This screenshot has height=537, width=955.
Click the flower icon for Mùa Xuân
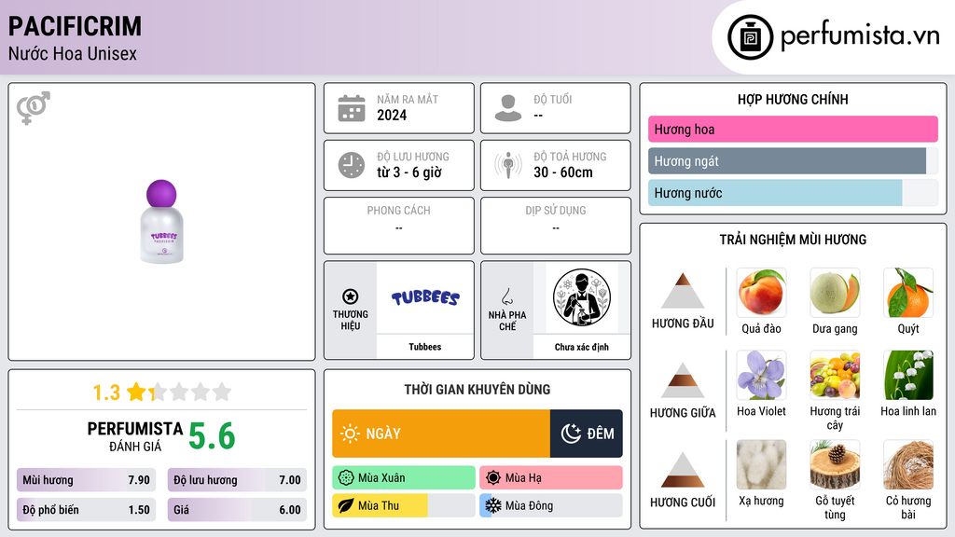tap(346, 478)
